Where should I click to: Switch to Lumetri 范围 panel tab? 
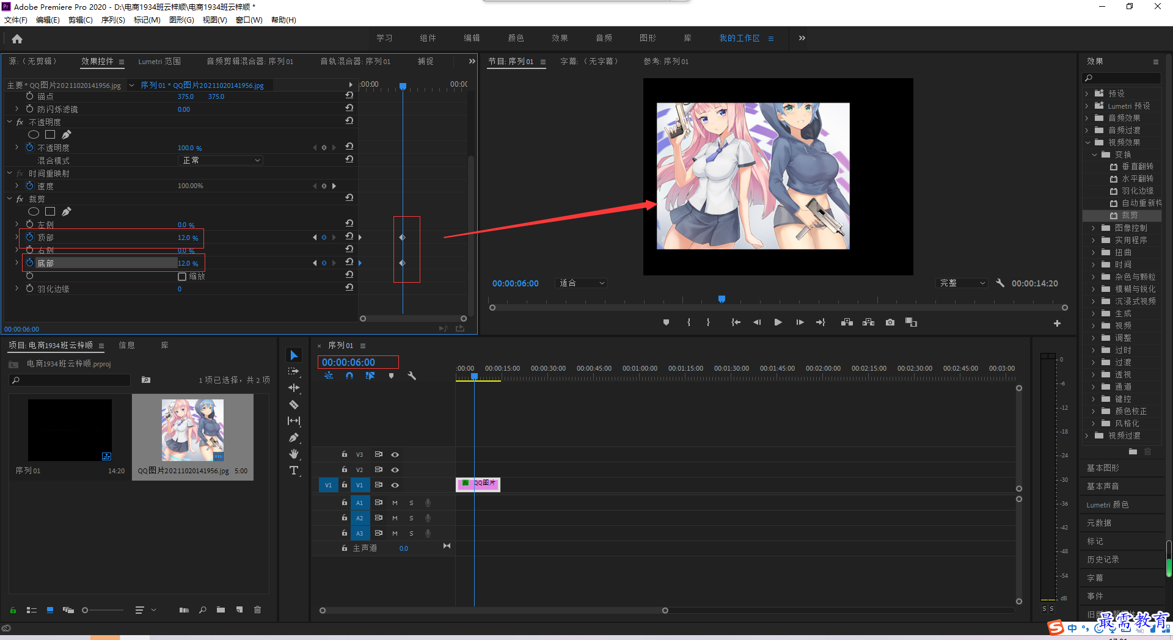(x=159, y=61)
